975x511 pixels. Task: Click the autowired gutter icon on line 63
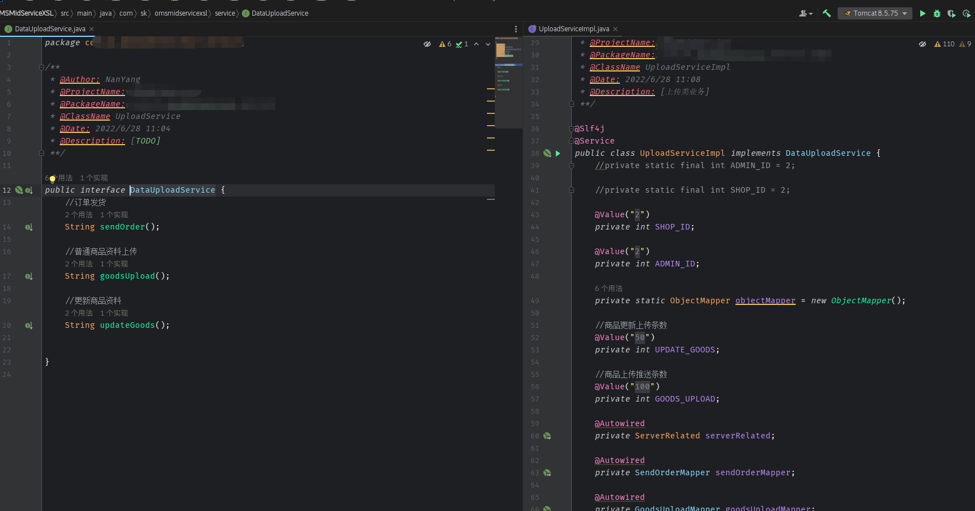click(x=547, y=472)
